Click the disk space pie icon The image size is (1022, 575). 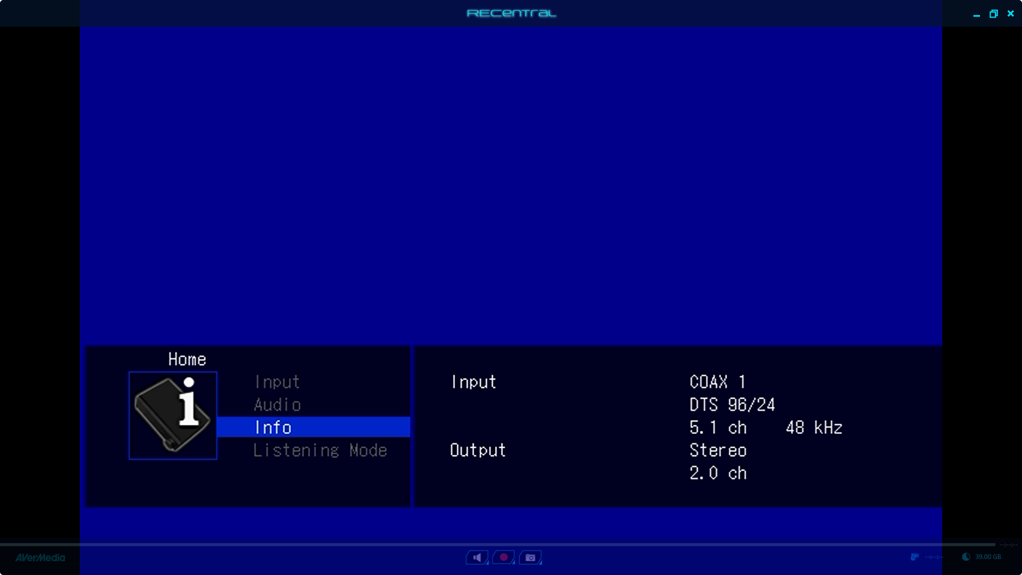(x=966, y=557)
